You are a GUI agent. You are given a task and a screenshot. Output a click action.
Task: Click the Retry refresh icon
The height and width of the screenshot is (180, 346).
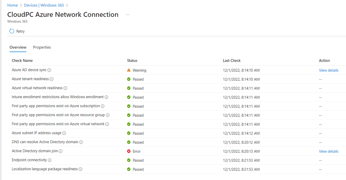pos(12,31)
